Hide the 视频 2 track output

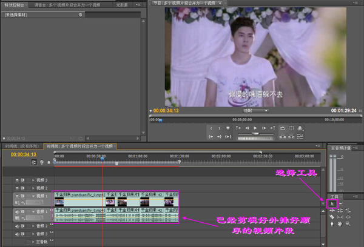point(17,188)
